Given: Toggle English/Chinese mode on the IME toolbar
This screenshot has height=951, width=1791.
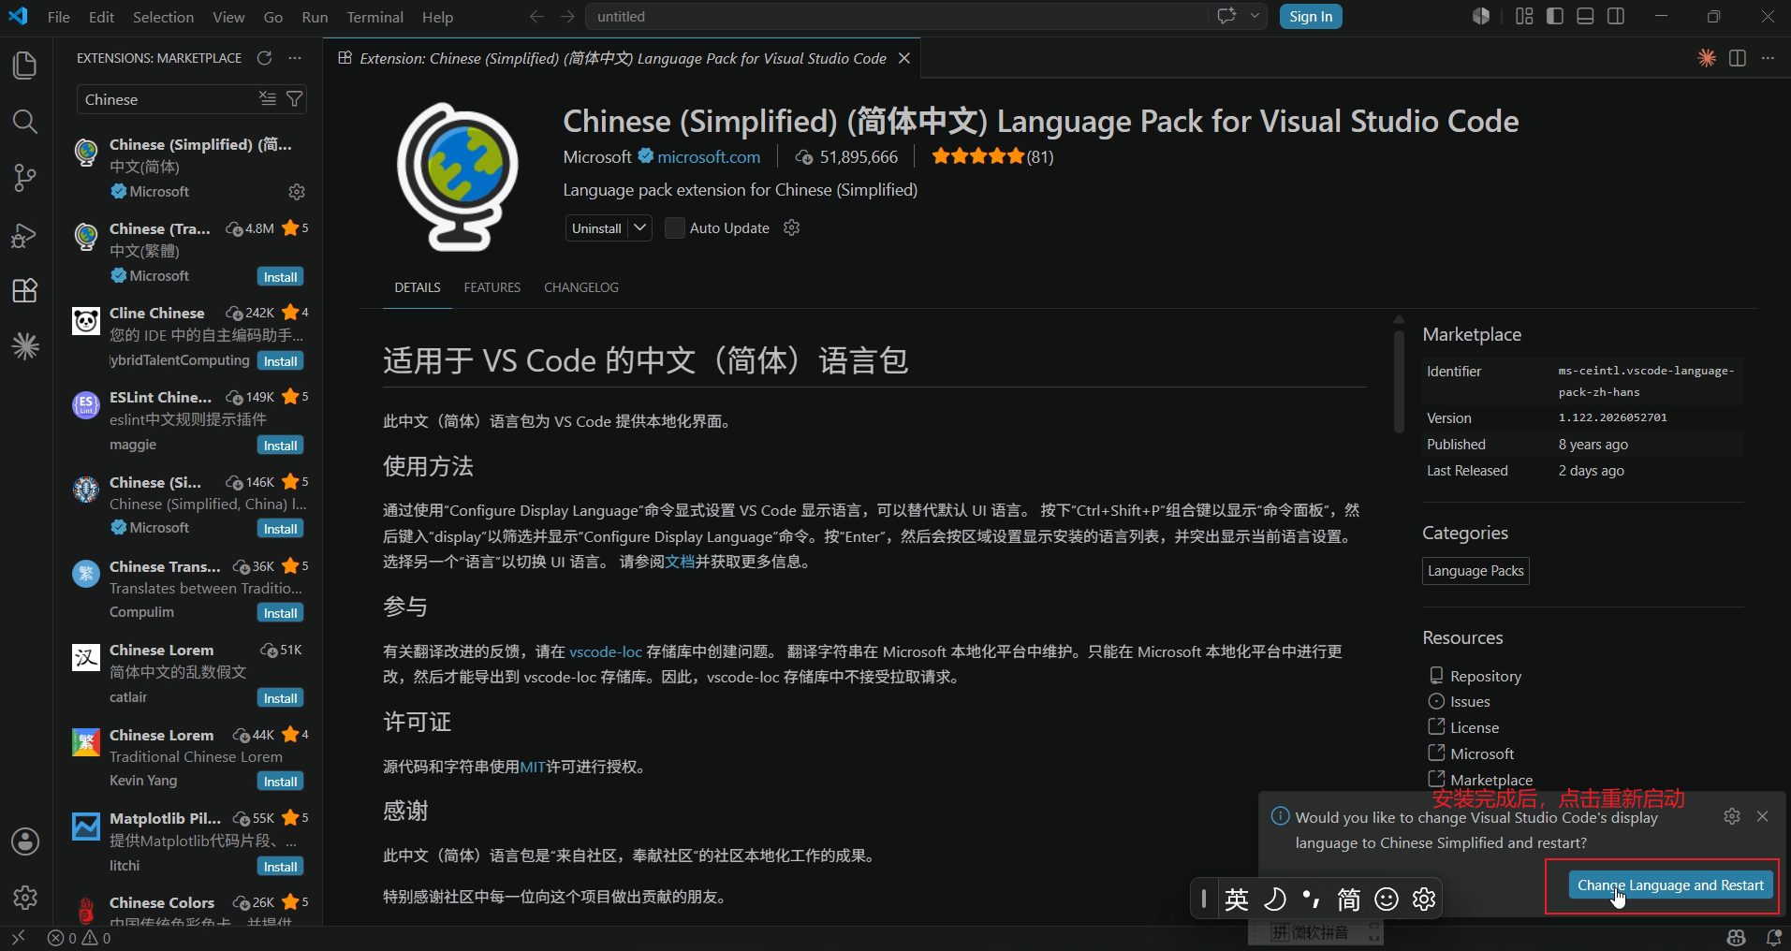Looking at the screenshot, I should pyautogui.click(x=1237, y=900).
